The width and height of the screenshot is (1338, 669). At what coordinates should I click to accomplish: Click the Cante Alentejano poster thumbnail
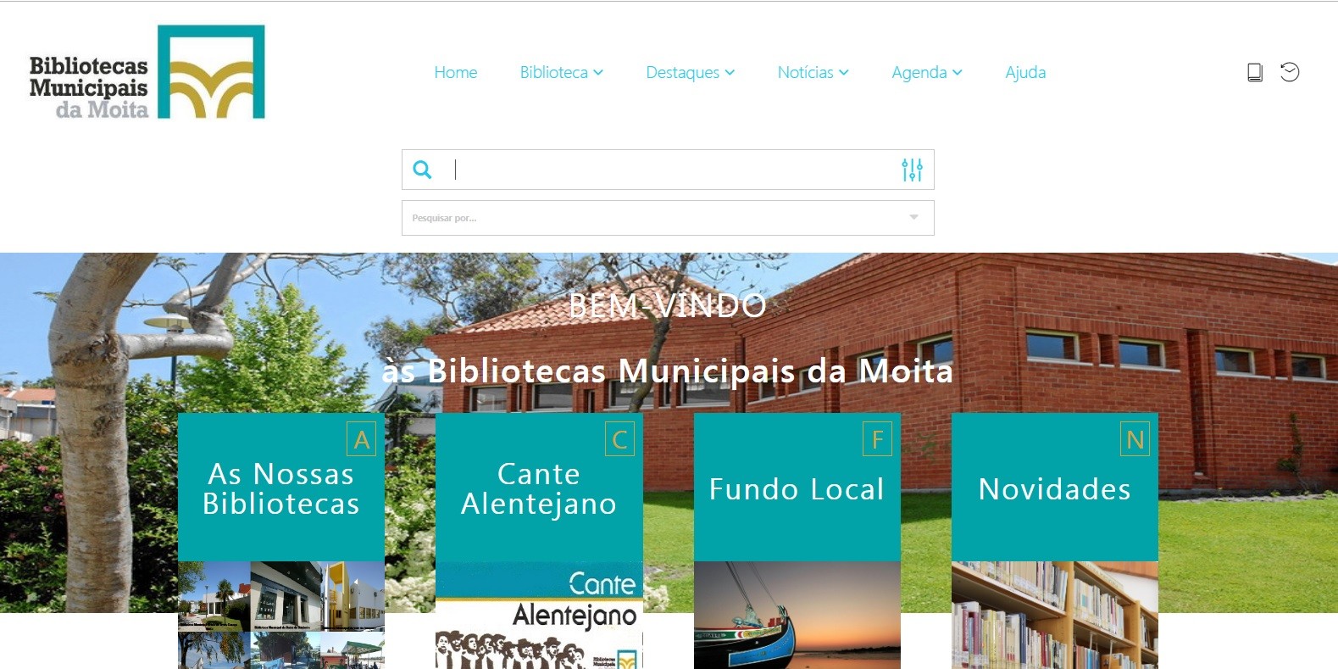[539, 615]
